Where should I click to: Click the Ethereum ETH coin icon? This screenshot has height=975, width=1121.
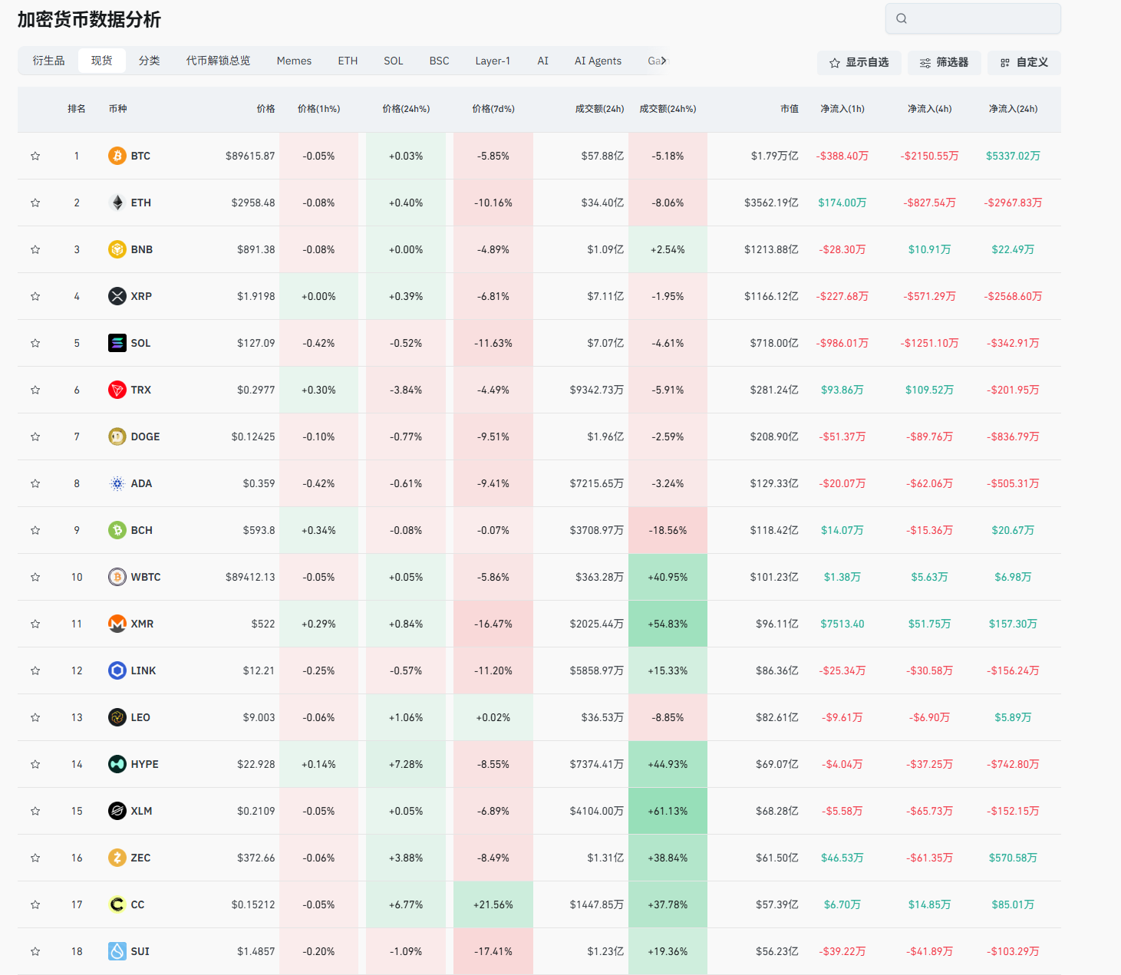click(x=117, y=203)
